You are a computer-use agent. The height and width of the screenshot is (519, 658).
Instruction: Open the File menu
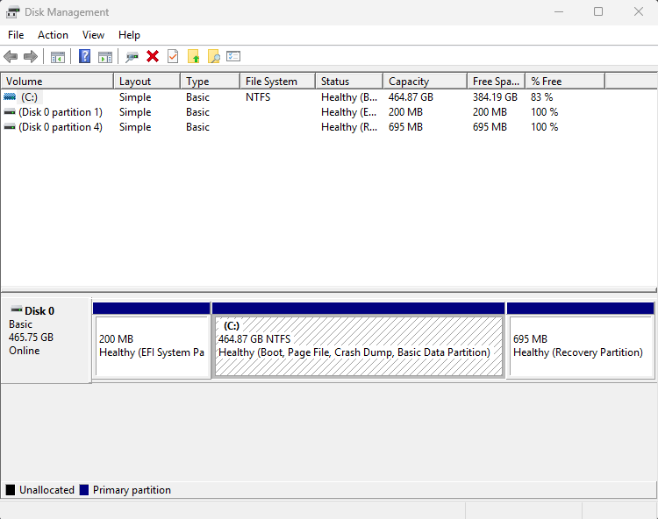coord(16,35)
